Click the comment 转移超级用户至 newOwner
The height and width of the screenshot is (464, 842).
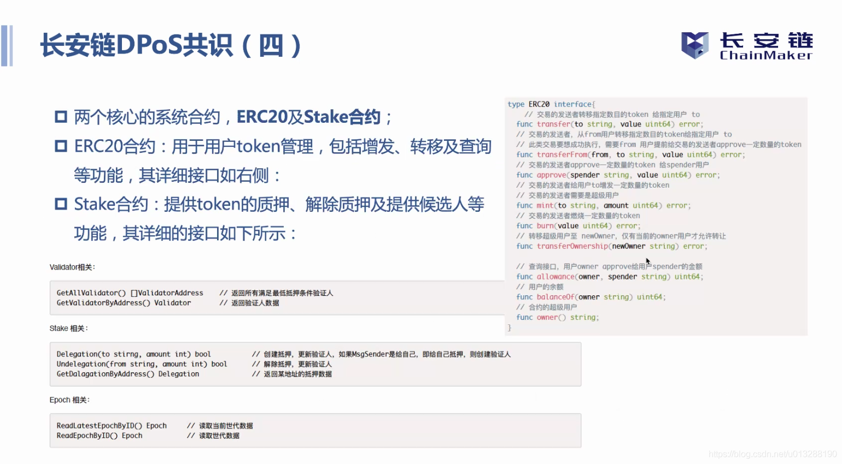coord(621,236)
